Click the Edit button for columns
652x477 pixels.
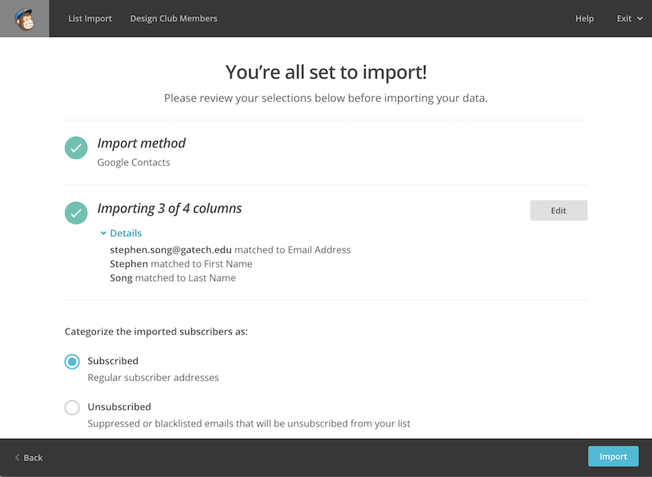click(x=559, y=210)
